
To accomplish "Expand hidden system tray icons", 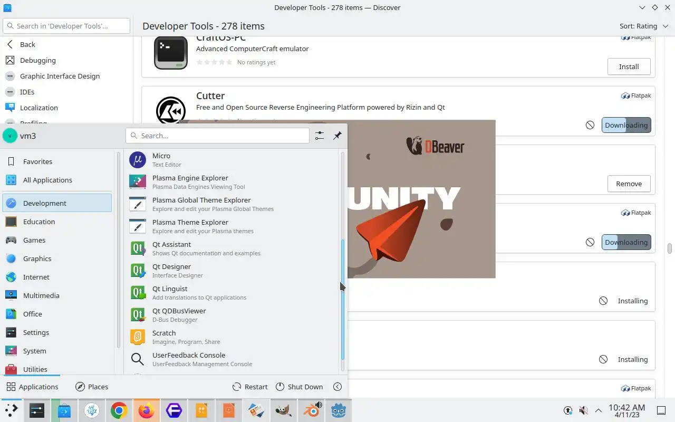I will coord(598,410).
